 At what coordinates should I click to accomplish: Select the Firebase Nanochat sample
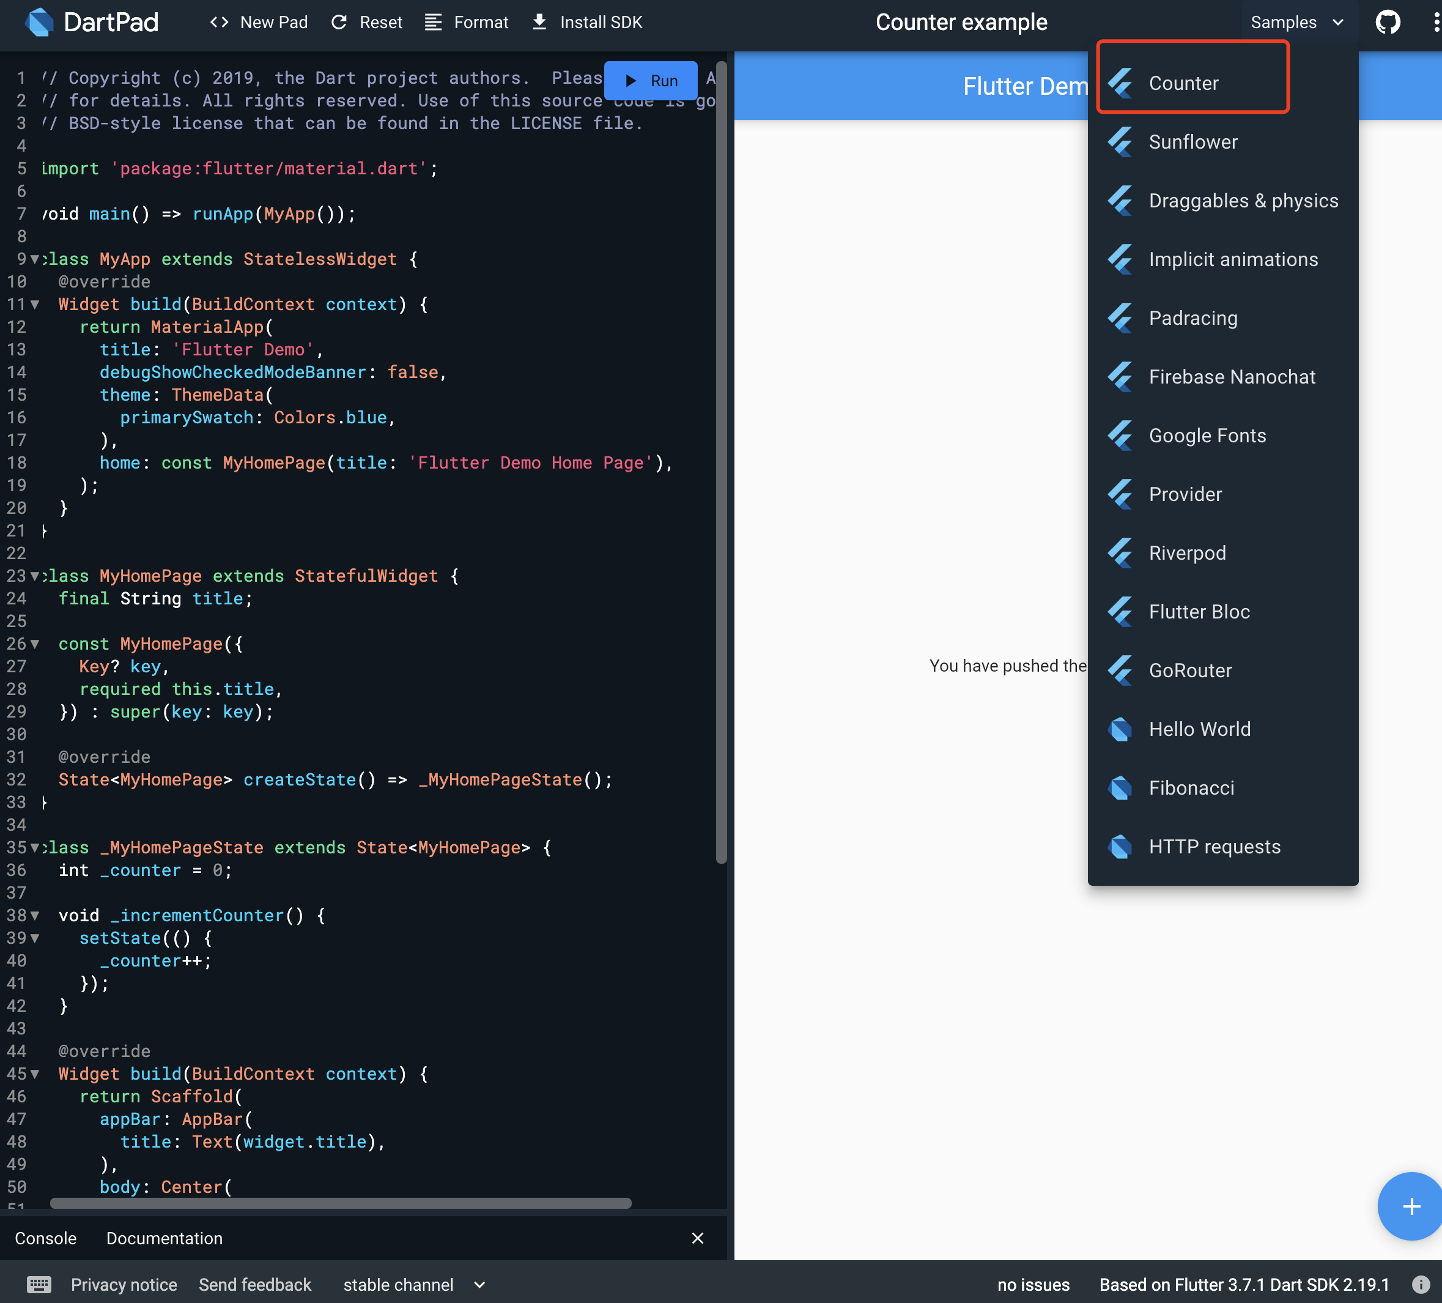1222,376
